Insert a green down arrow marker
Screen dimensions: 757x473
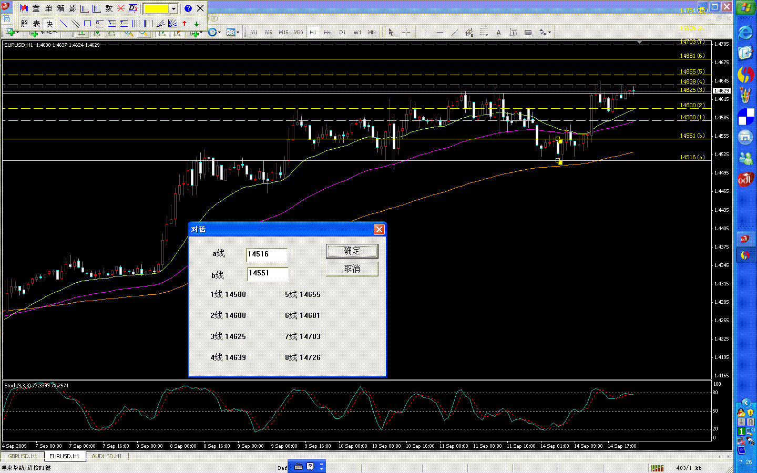pos(197,24)
